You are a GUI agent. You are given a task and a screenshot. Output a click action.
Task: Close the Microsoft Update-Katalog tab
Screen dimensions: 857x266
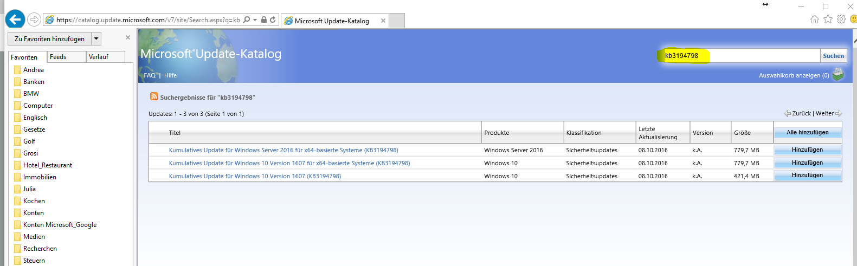383,21
